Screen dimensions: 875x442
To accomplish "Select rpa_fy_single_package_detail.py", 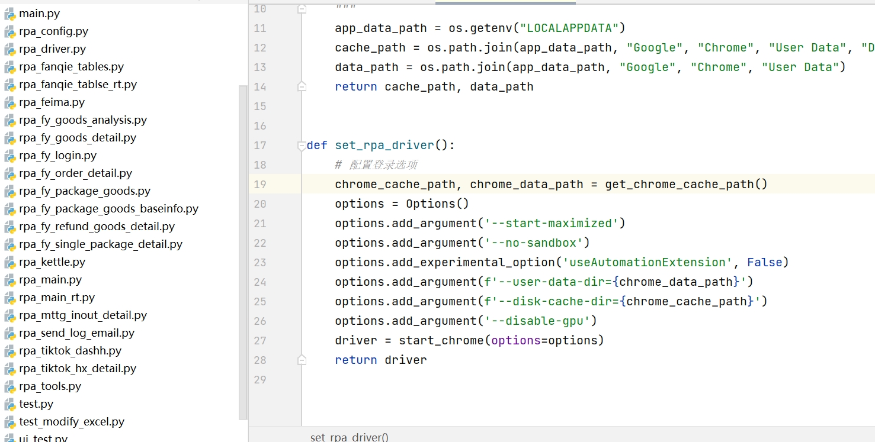I will (101, 244).
